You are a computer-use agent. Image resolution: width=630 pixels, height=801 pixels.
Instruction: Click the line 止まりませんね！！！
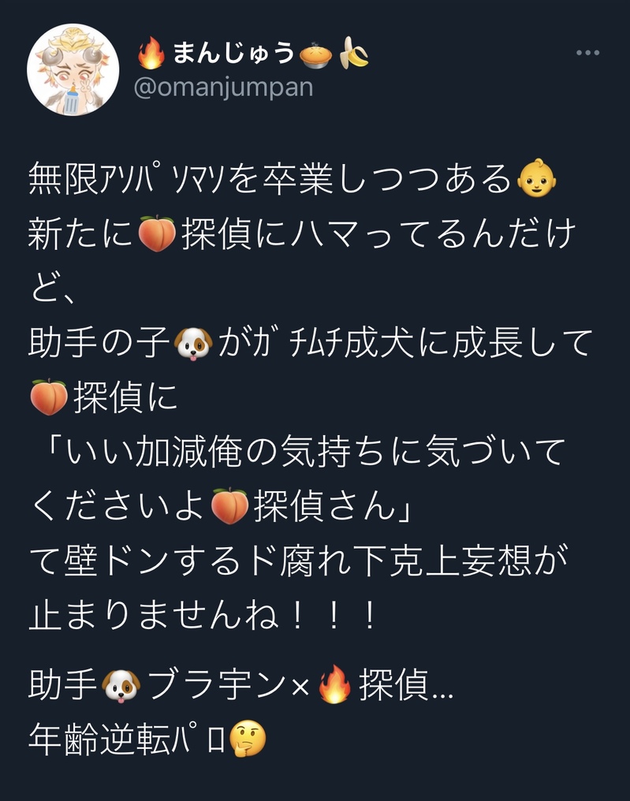pos(203,616)
